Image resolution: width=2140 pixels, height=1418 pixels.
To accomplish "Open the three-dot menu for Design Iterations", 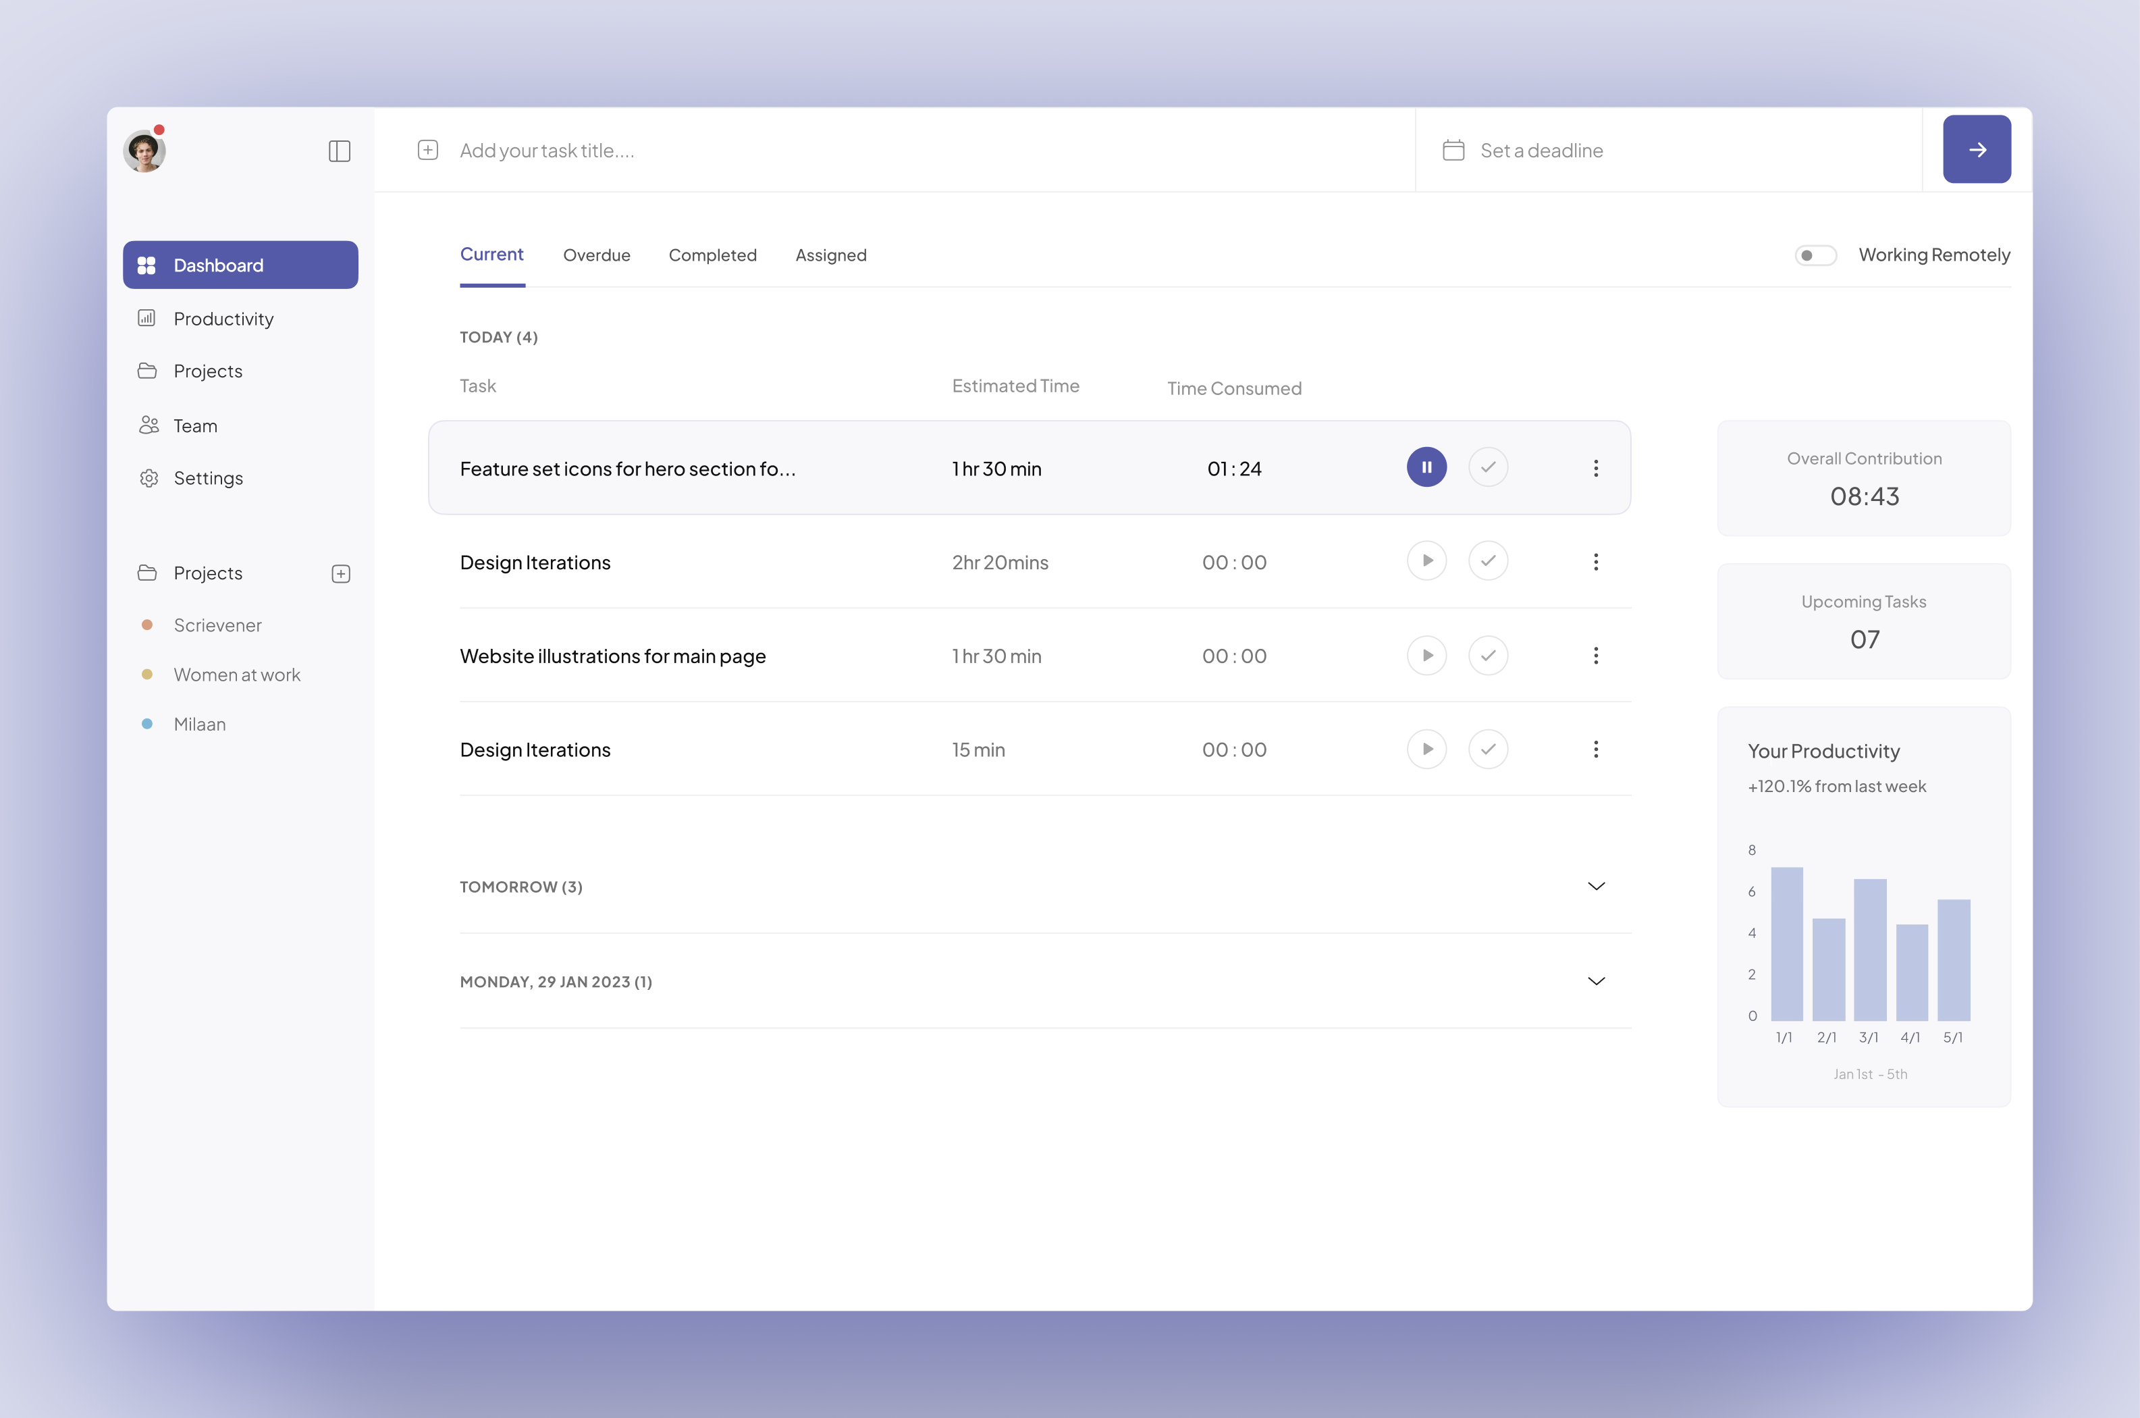I will pos(1596,560).
